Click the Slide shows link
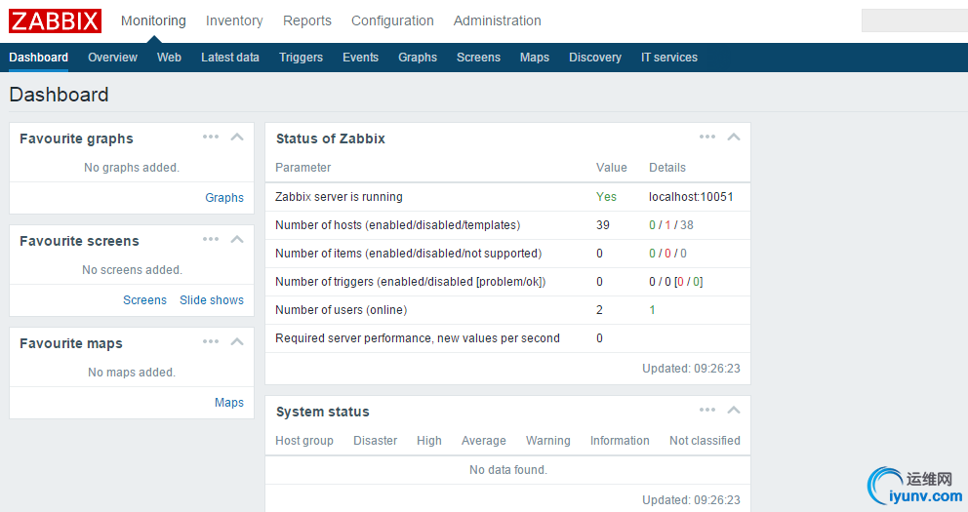The image size is (968, 512). [x=212, y=299]
